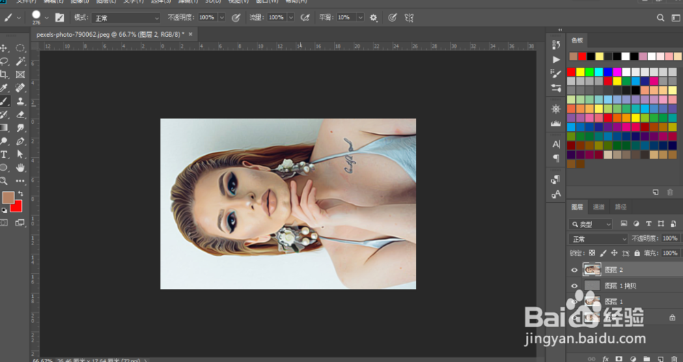Select the Horizontal Type tool
This screenshot has height=362, width=683.
pyautogui.click(x=3, y=154)
